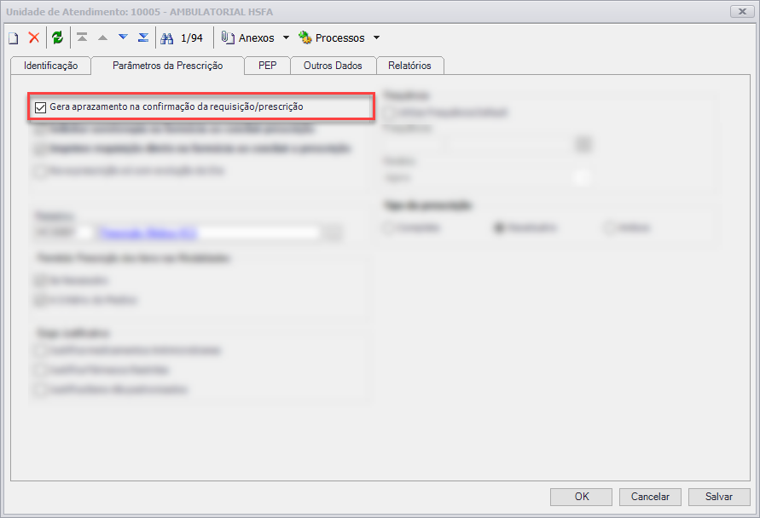Click the Processos gears icon

pos(305,37)
